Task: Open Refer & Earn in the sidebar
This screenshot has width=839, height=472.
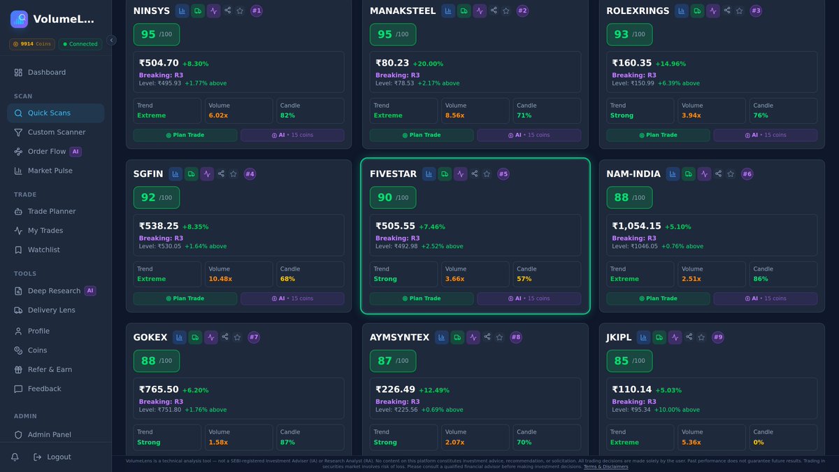Action: pyautogui.click(x=56, y=369)
